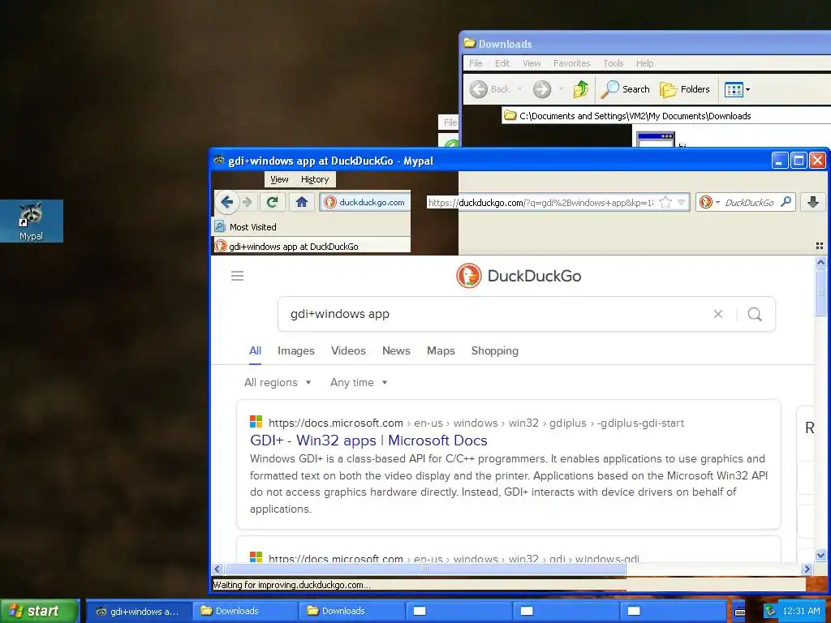This screenshot has width=831, height=623.
Task: Switch to the Maps results tab
Action: 441,350
